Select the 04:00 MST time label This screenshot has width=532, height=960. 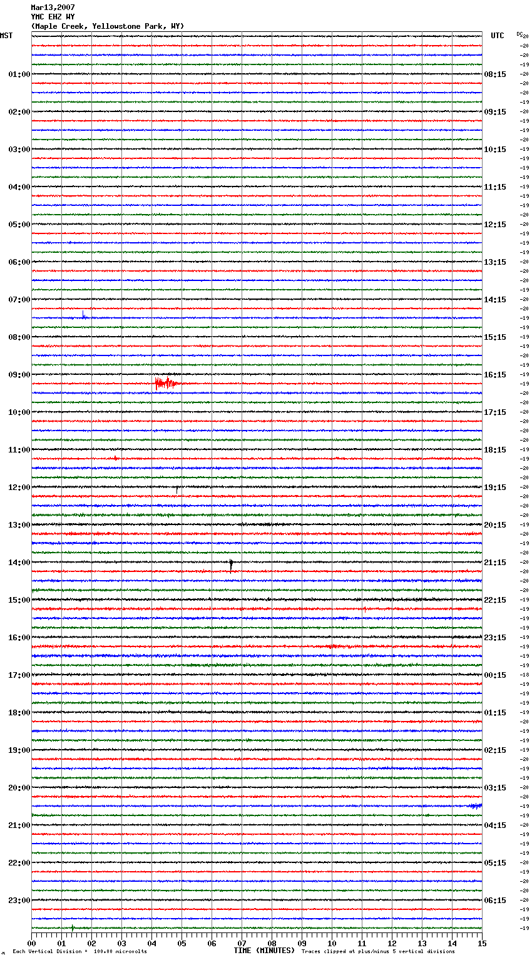pyautogui.click(x=19, y=187)
